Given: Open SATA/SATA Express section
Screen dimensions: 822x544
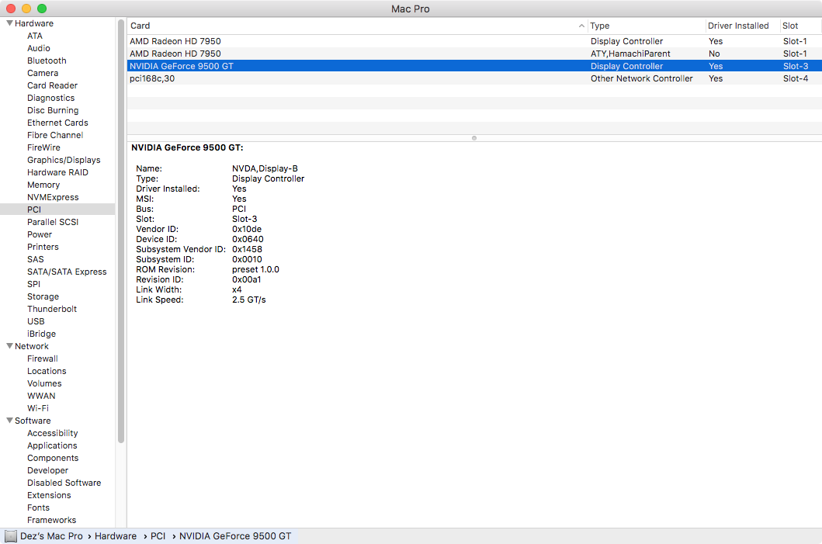Looking at the screenshot, I should click(67, 272).
